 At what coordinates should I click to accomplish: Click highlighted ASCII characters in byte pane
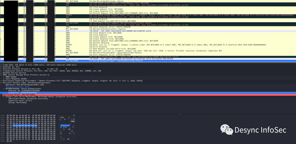(65, 125)
